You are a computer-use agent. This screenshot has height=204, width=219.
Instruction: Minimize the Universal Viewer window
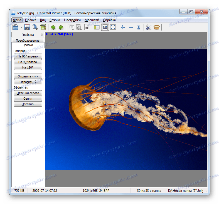point(183,12)
